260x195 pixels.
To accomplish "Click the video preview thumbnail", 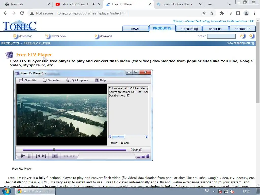I will (x=61, y=115).
